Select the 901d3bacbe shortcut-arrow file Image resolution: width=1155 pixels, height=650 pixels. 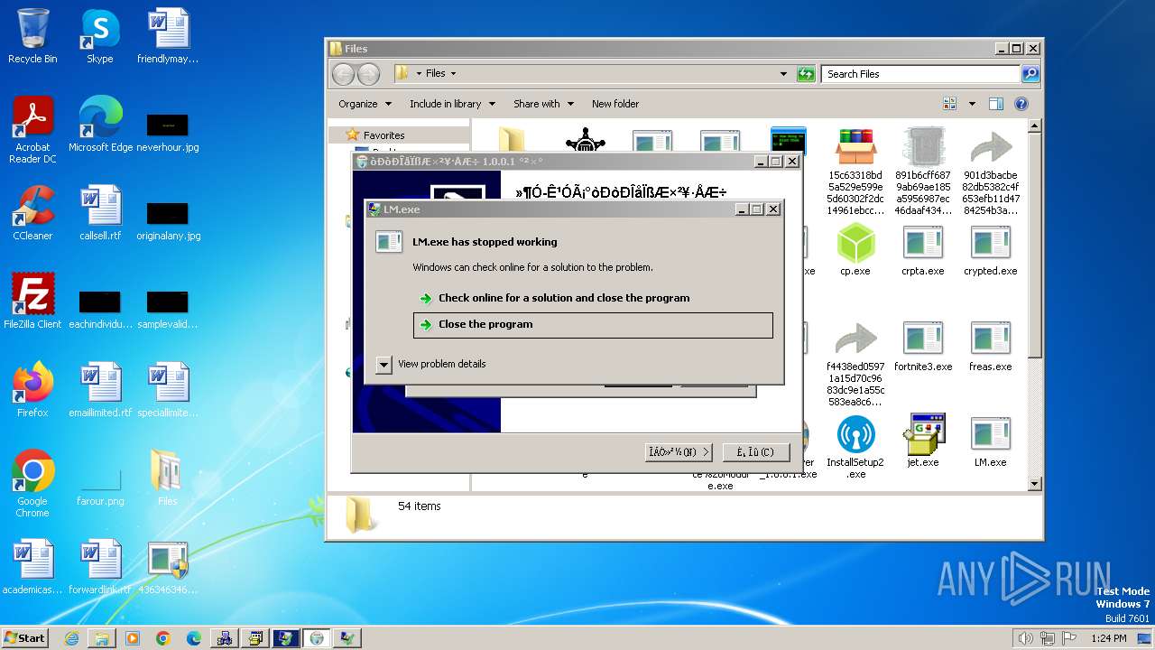990,172
